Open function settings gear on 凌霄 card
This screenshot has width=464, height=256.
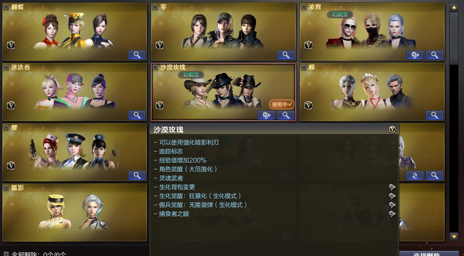415,55
